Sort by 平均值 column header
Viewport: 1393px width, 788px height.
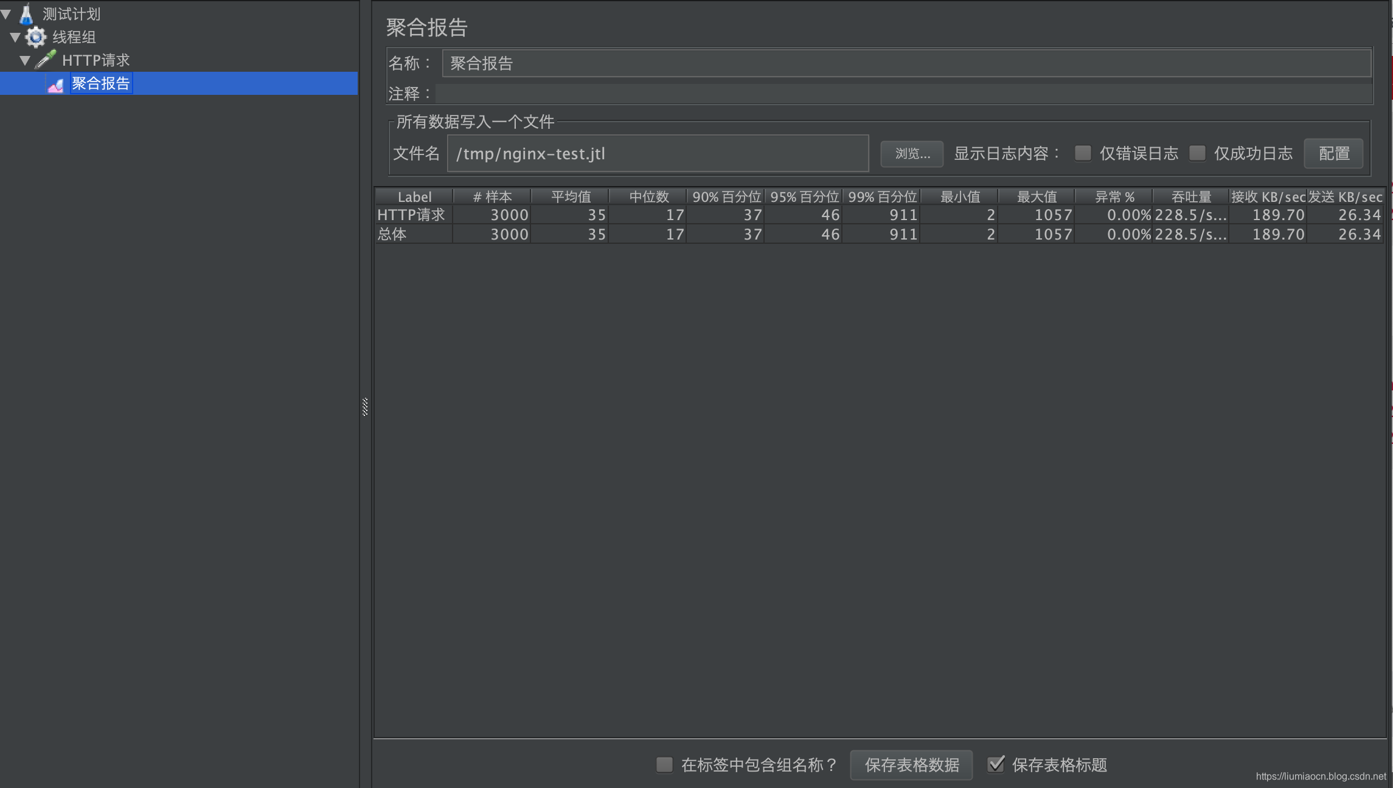pyautogui.click(x=570, y=196)
